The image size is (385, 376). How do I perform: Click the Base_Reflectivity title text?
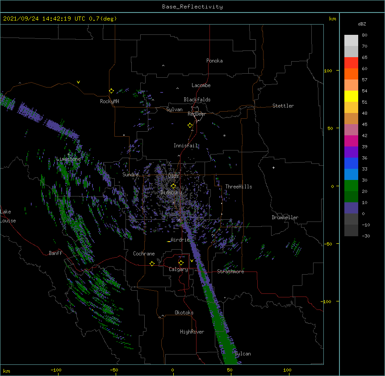192,7
